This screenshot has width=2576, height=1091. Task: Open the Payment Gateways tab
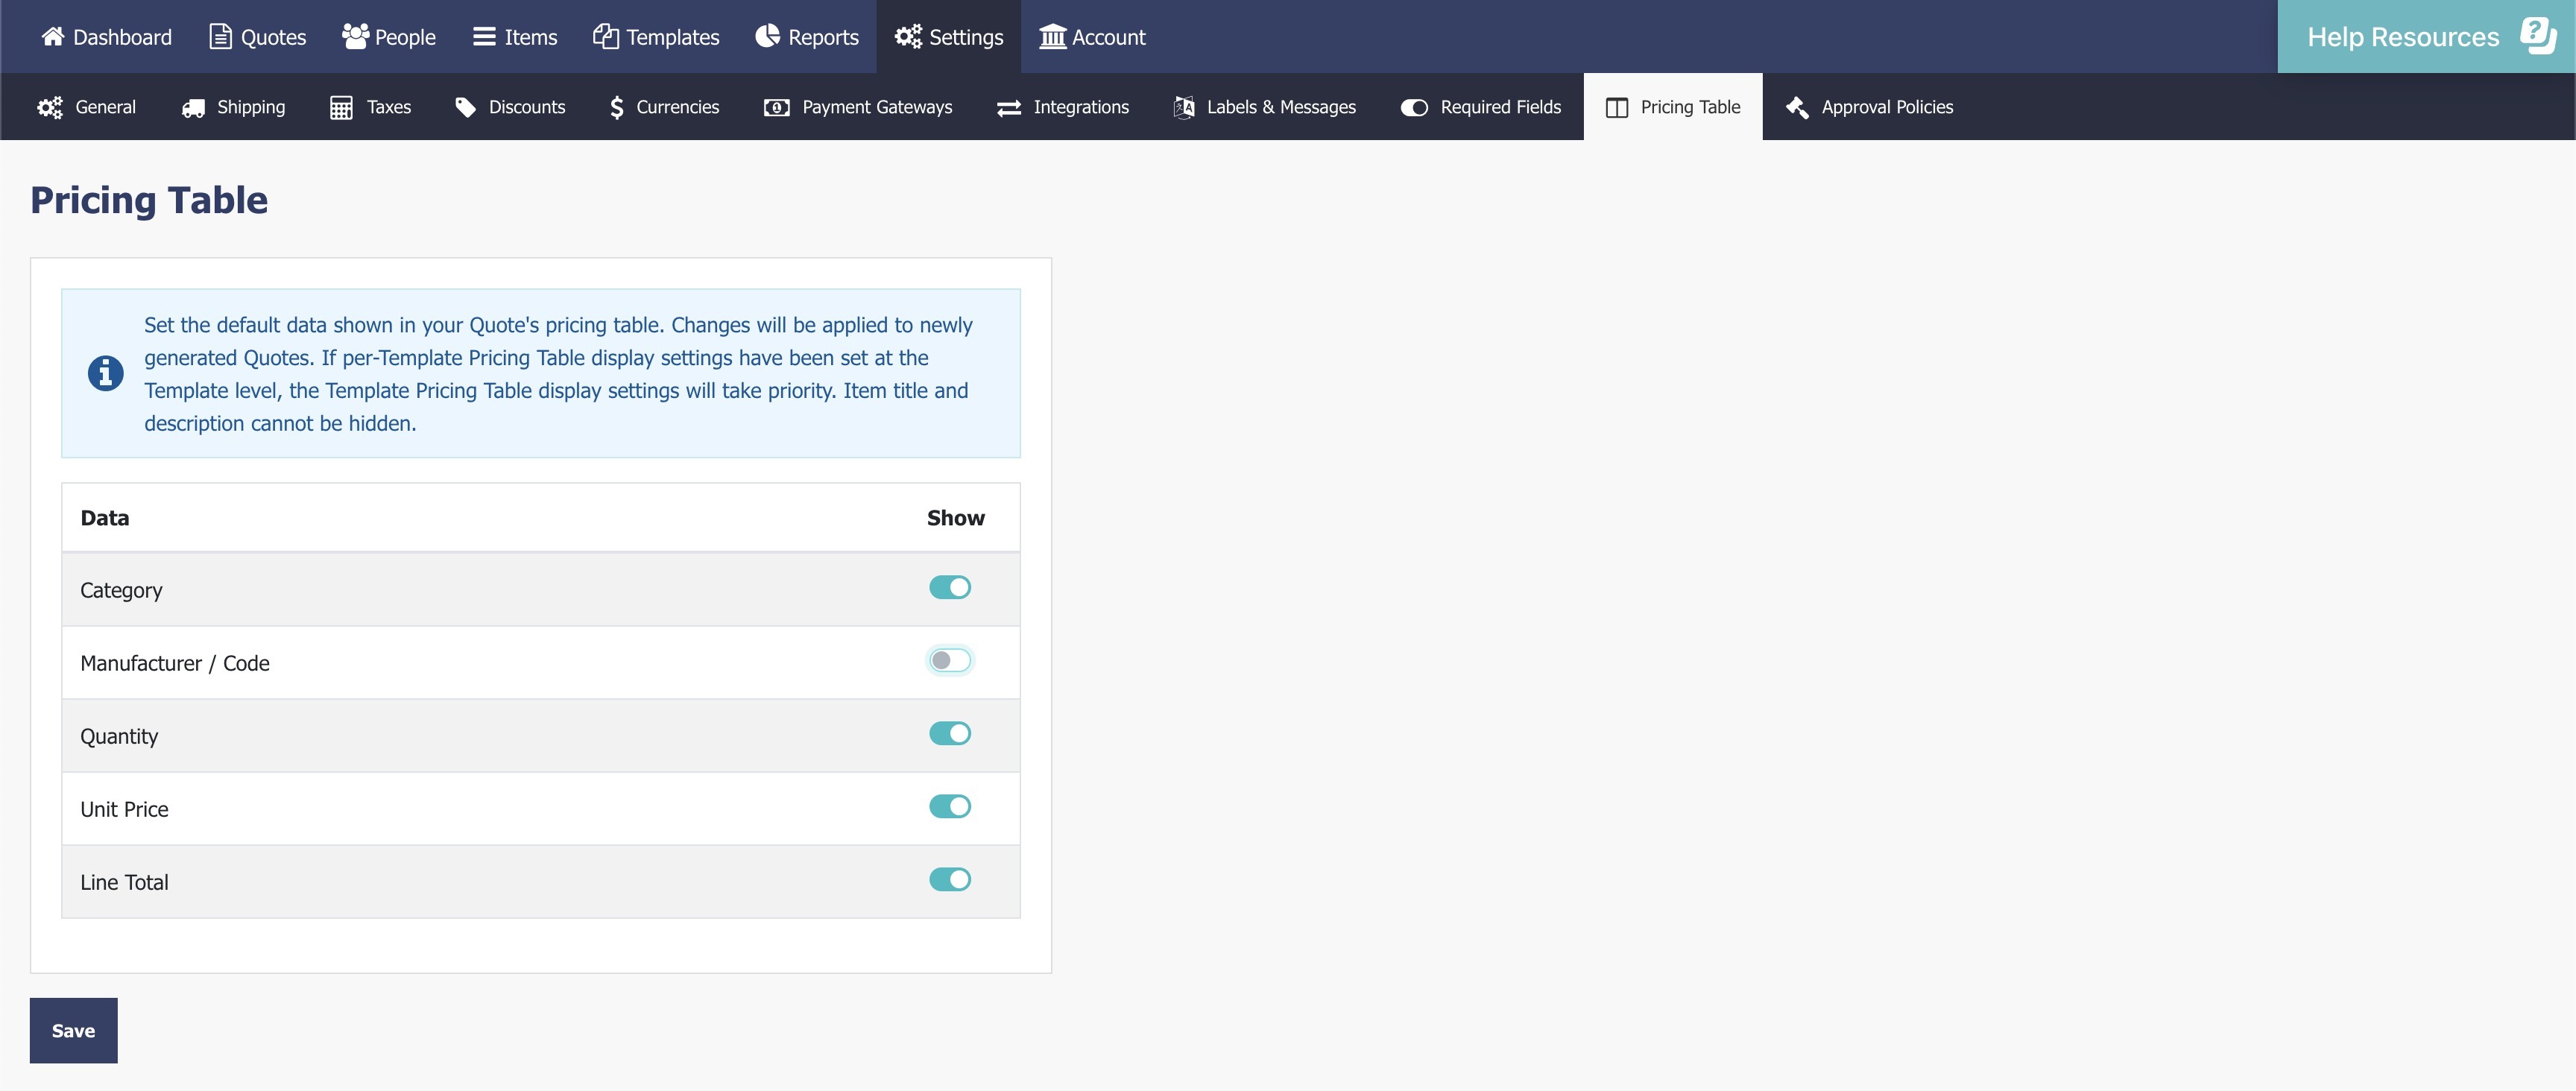tap(857, 107)
